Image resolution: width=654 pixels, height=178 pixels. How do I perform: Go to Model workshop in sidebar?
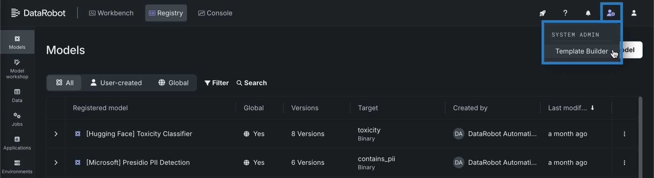click(x=17, y=68)
